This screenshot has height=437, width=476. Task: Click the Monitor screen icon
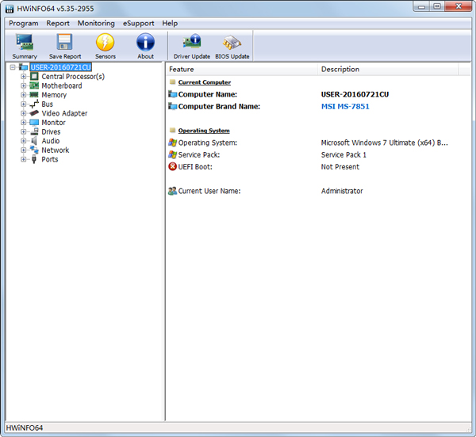pyautogui.click(x=34, y=123)
